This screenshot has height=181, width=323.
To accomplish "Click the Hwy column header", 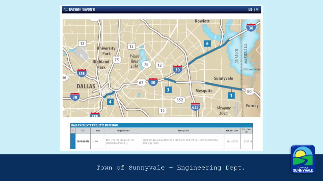I will coord(98,130).
